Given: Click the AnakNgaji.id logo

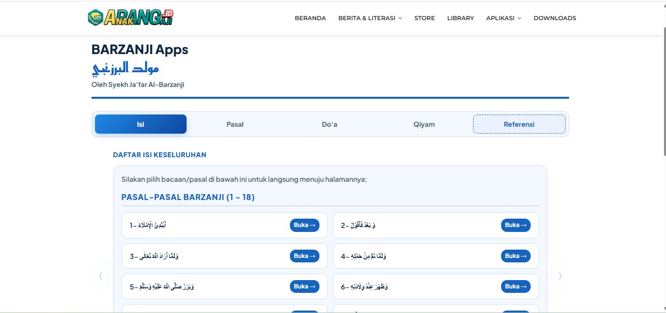Looking at the screenshot, I should 130,17.
